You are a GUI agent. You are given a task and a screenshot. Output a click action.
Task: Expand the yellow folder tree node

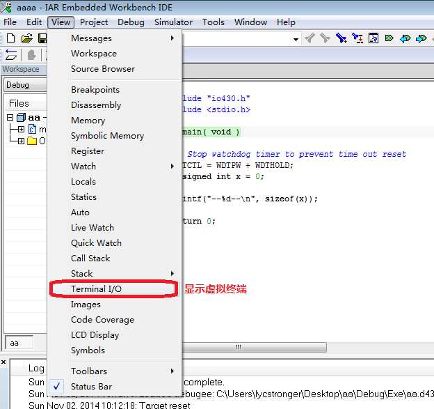(21, 141)
